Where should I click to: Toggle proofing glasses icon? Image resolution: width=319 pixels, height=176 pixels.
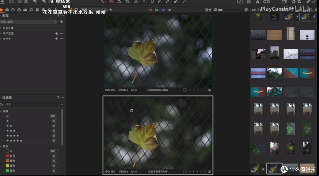[266, 2]
